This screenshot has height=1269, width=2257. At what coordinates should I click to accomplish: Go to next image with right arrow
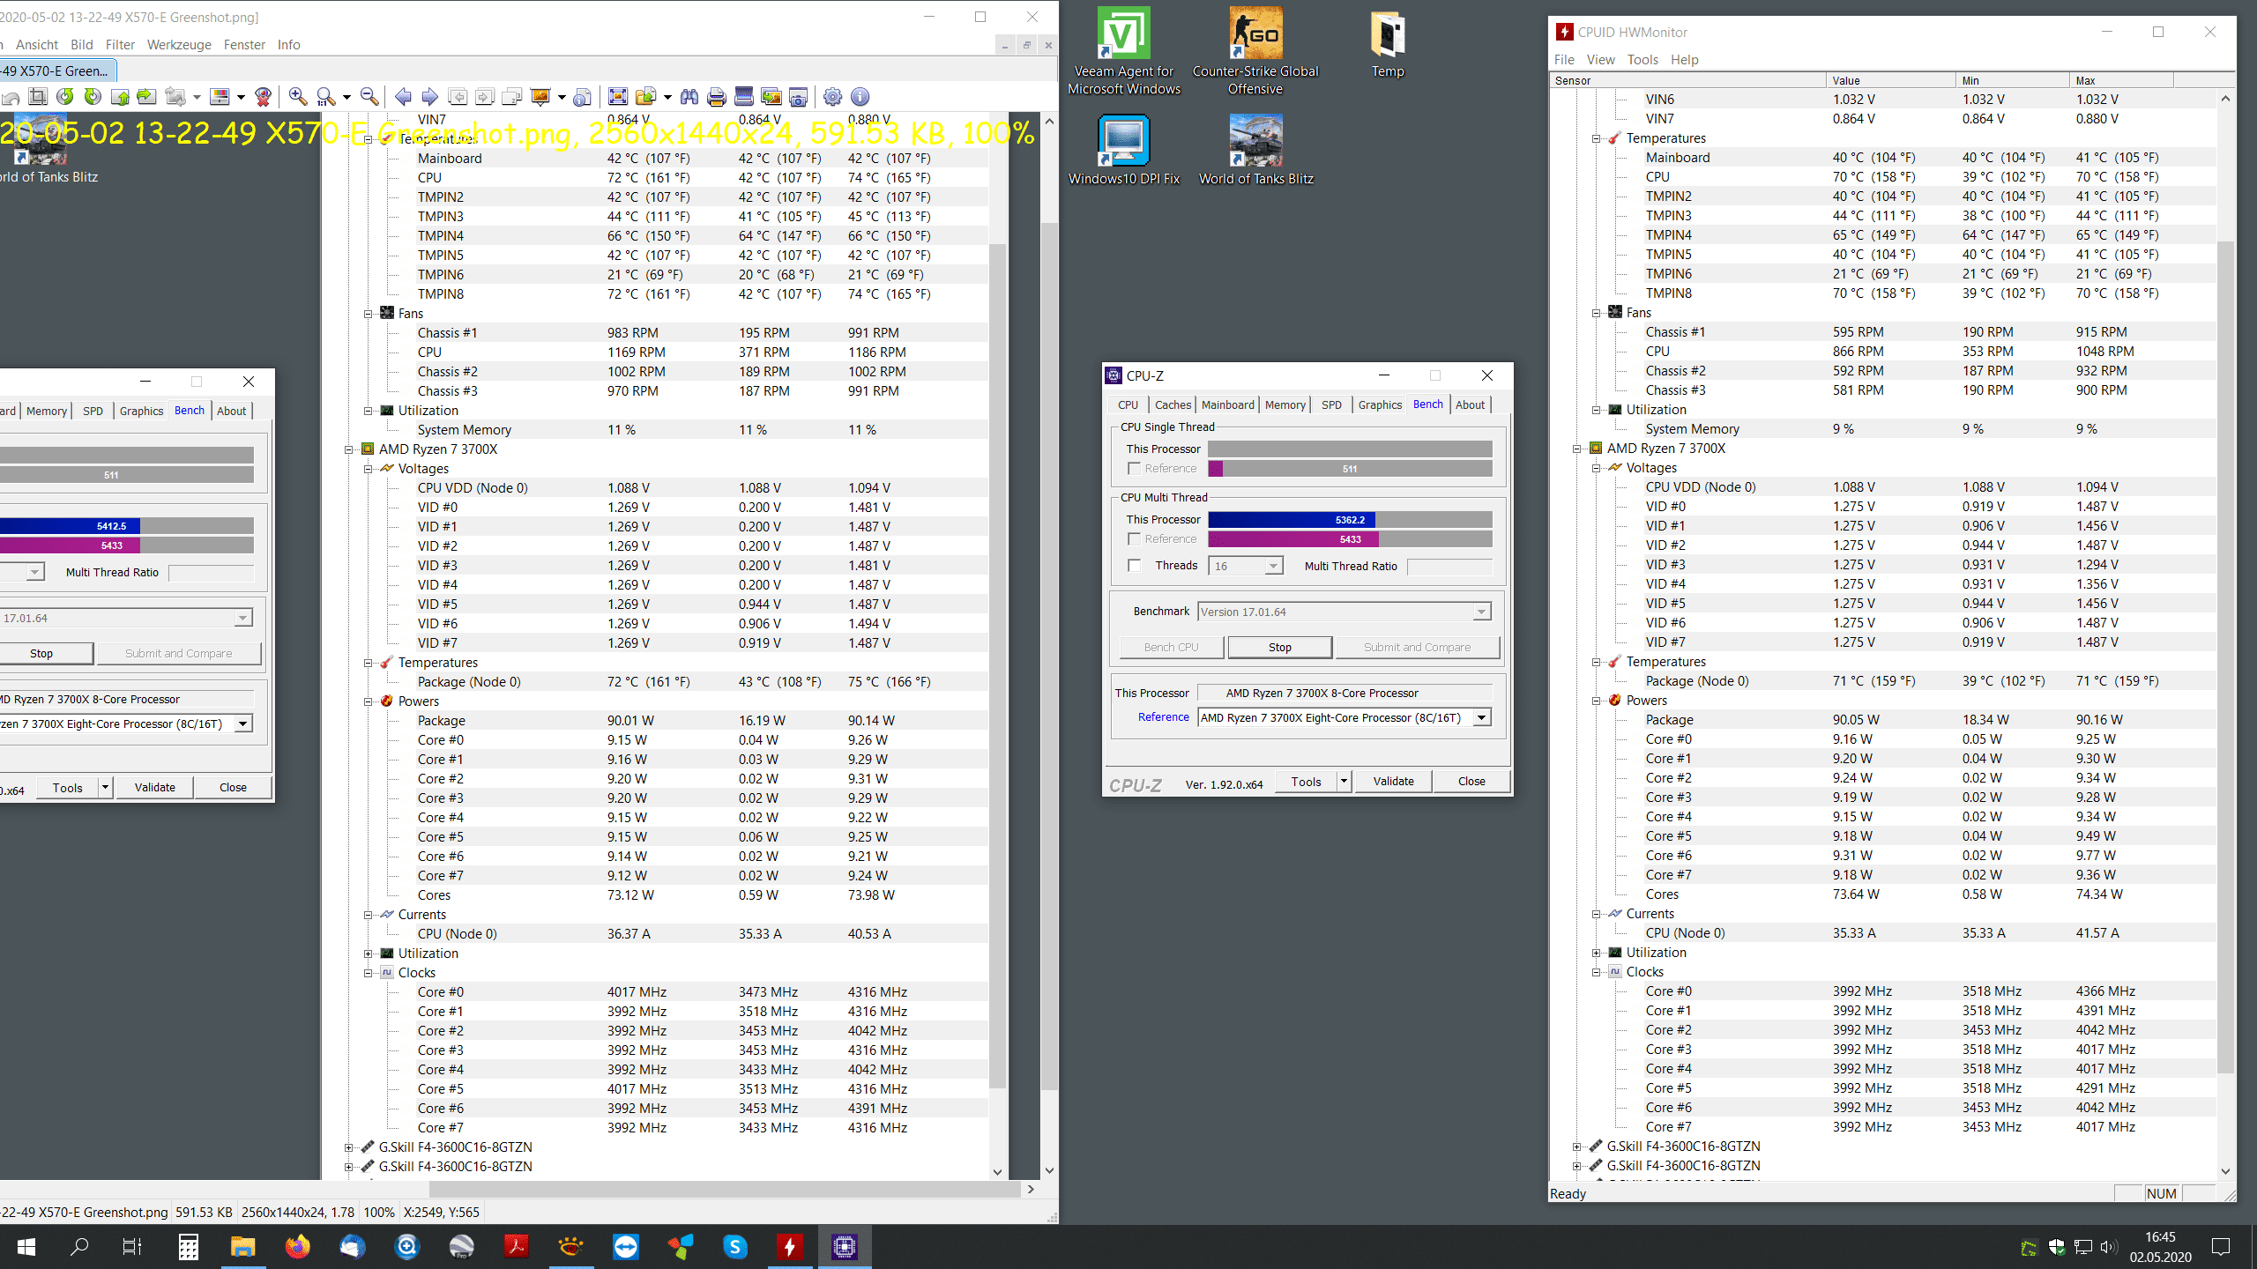coord(430,96)
